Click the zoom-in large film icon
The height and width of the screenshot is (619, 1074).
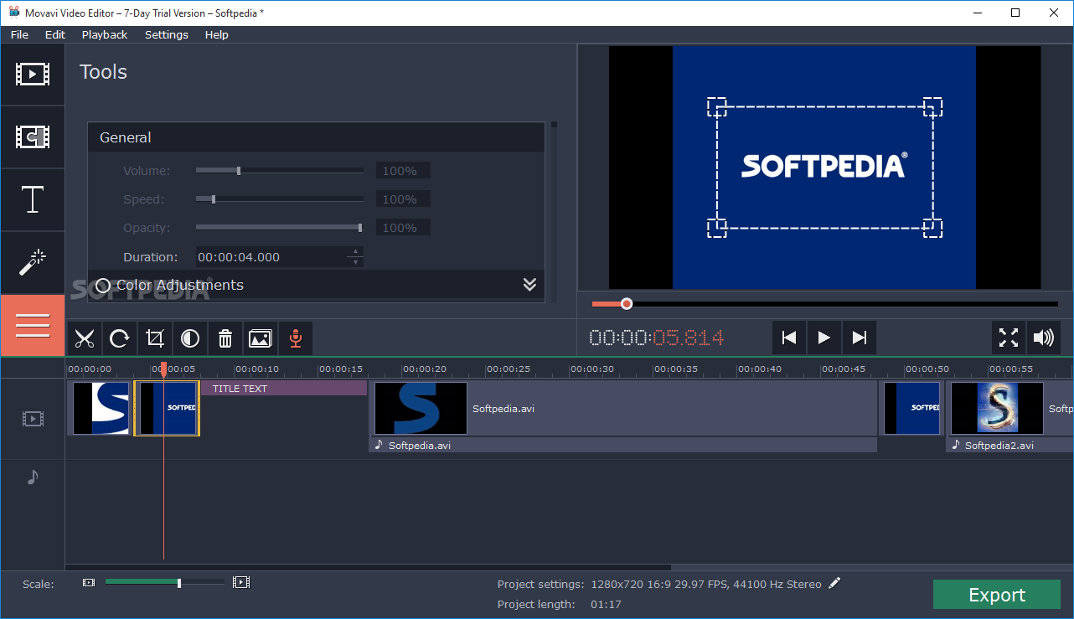pos(241,582)
